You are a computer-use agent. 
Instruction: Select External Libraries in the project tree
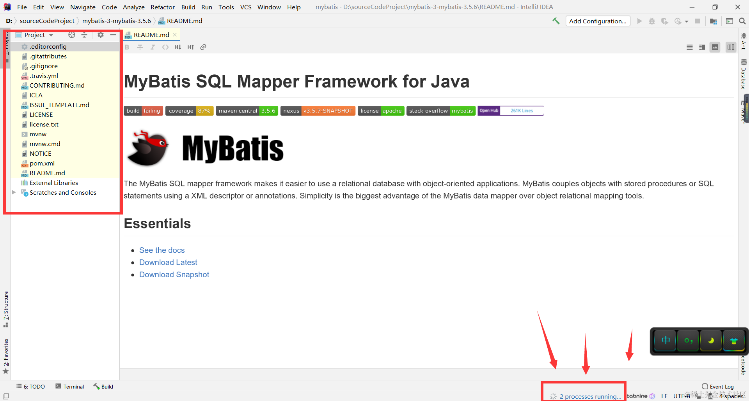click(x=54, y=183)
